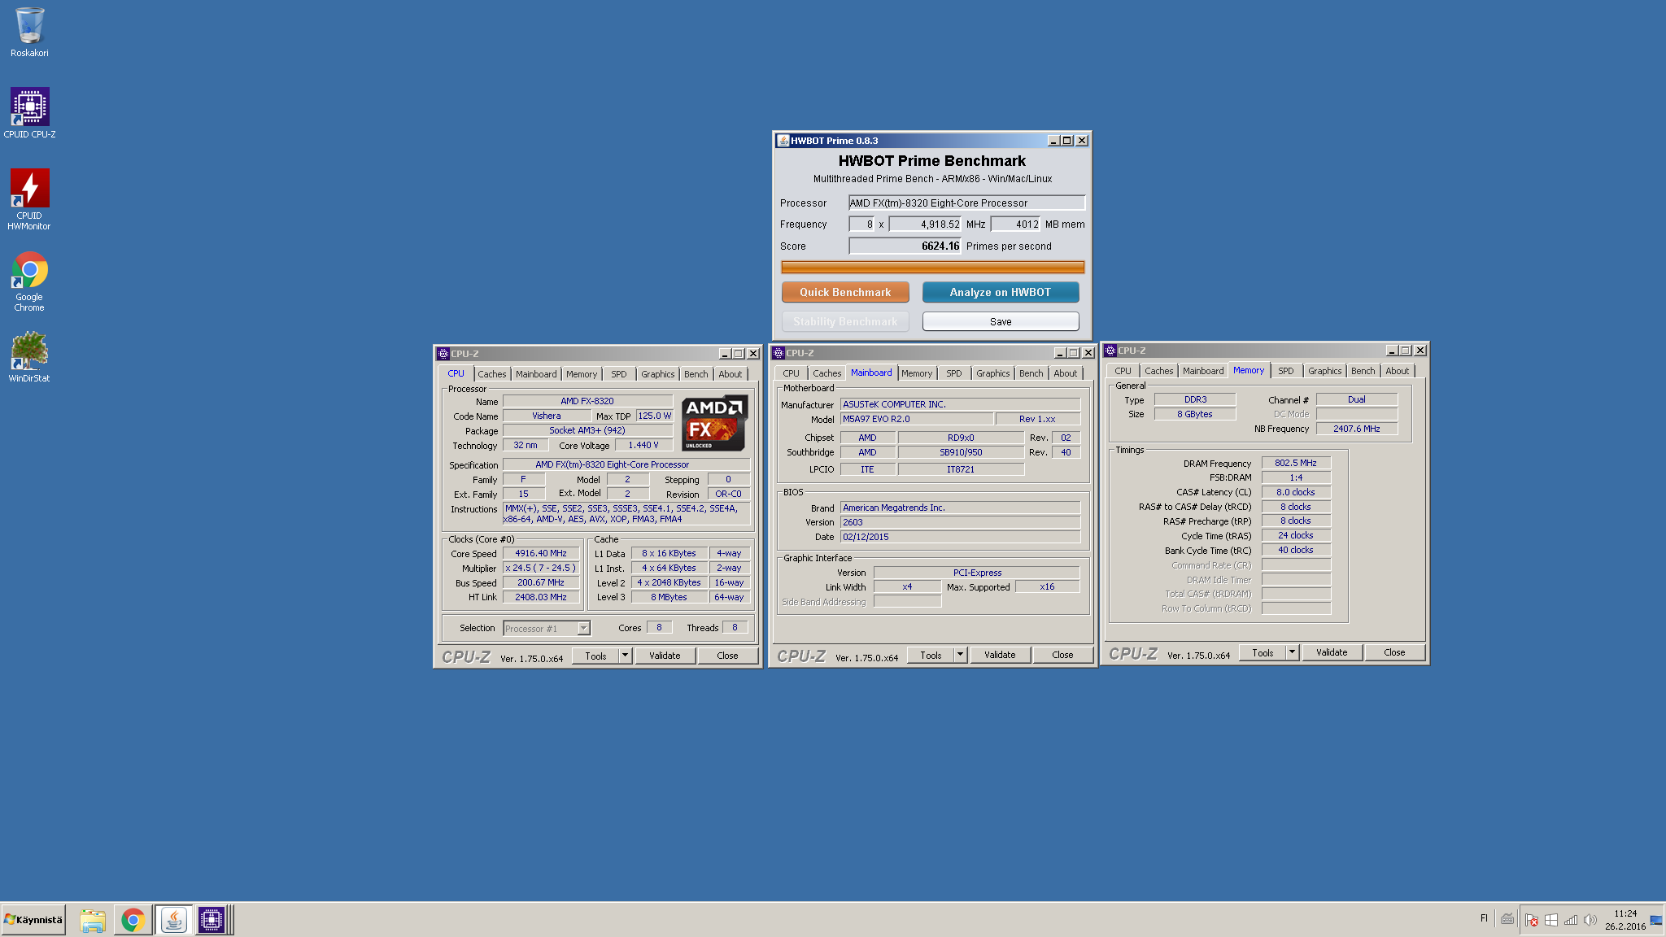Open Chrome from the taskbar

(133, 920)
